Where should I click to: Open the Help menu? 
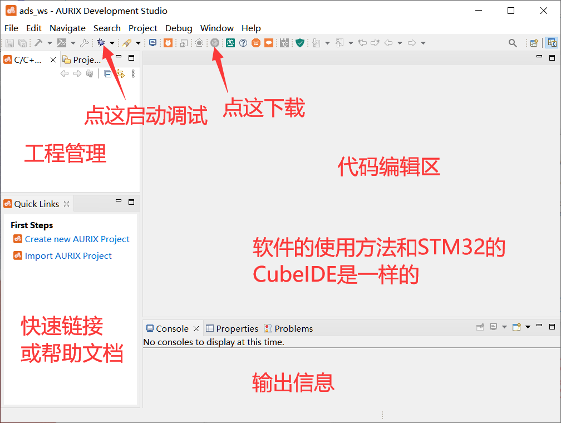[251, 28]
